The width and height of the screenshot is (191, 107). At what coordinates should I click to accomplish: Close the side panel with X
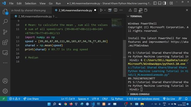[187, 10]
